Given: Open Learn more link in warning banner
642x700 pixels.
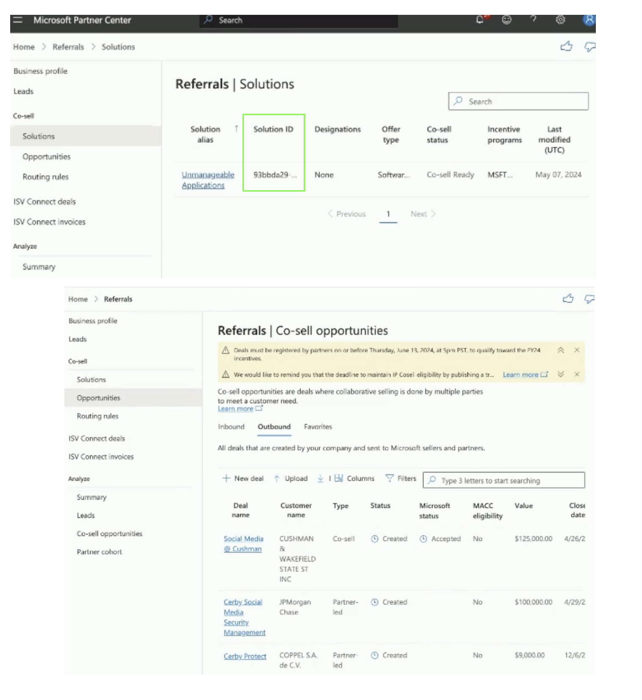Looking at the screenshot, I should pos(525,375).
